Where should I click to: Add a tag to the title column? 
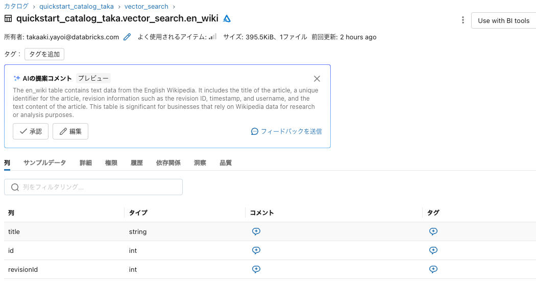coord(433,231)
